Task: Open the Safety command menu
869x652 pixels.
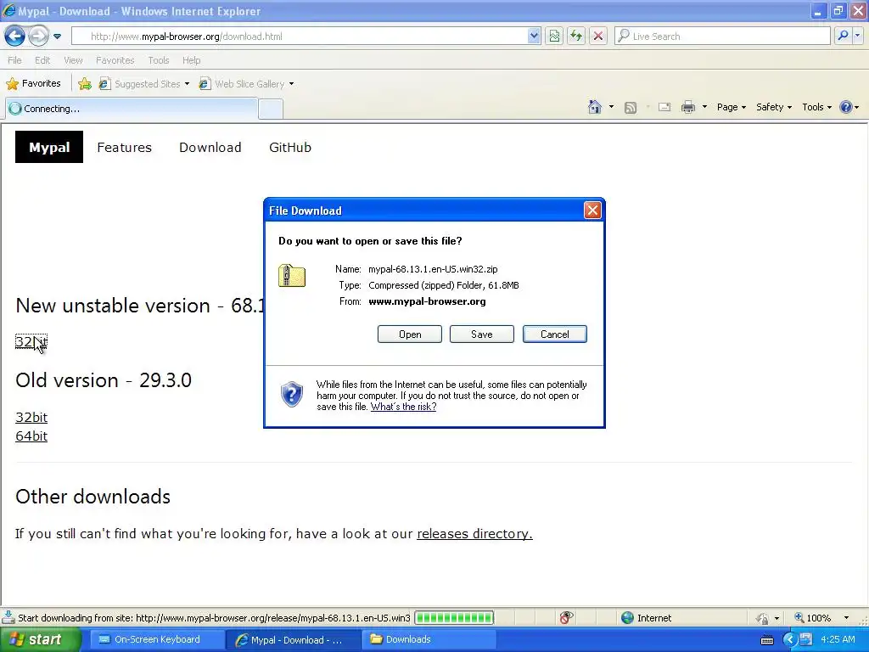Action: (774, 107)
